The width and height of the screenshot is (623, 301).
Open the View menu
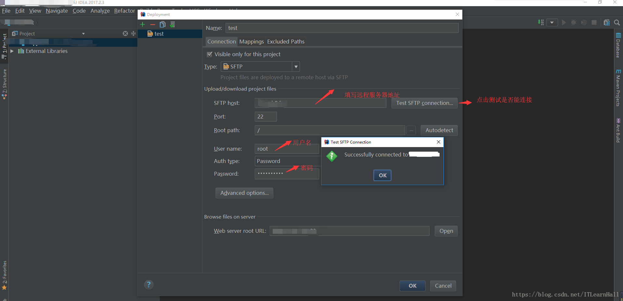coord(35,11)
